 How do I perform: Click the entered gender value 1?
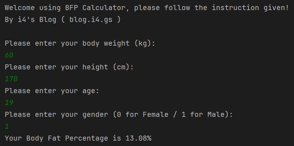7,127
